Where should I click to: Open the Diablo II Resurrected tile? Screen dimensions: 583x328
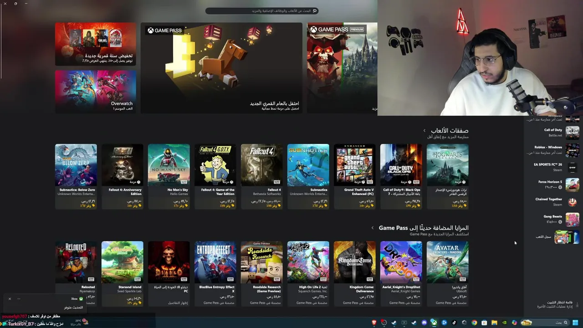click(169, 273)
